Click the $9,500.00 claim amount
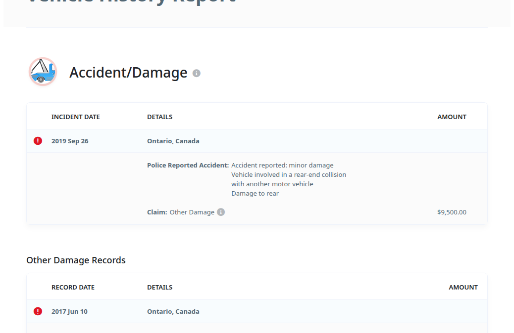Image resolution: width=514 pixels, height=333 pixels. point(452,212)
